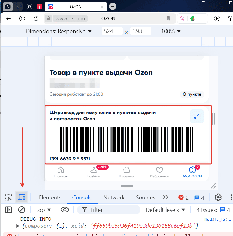Viewport: 233px width, 236px height.
Task: Open the tab group counter showing 3
Action: coord(8,7)
